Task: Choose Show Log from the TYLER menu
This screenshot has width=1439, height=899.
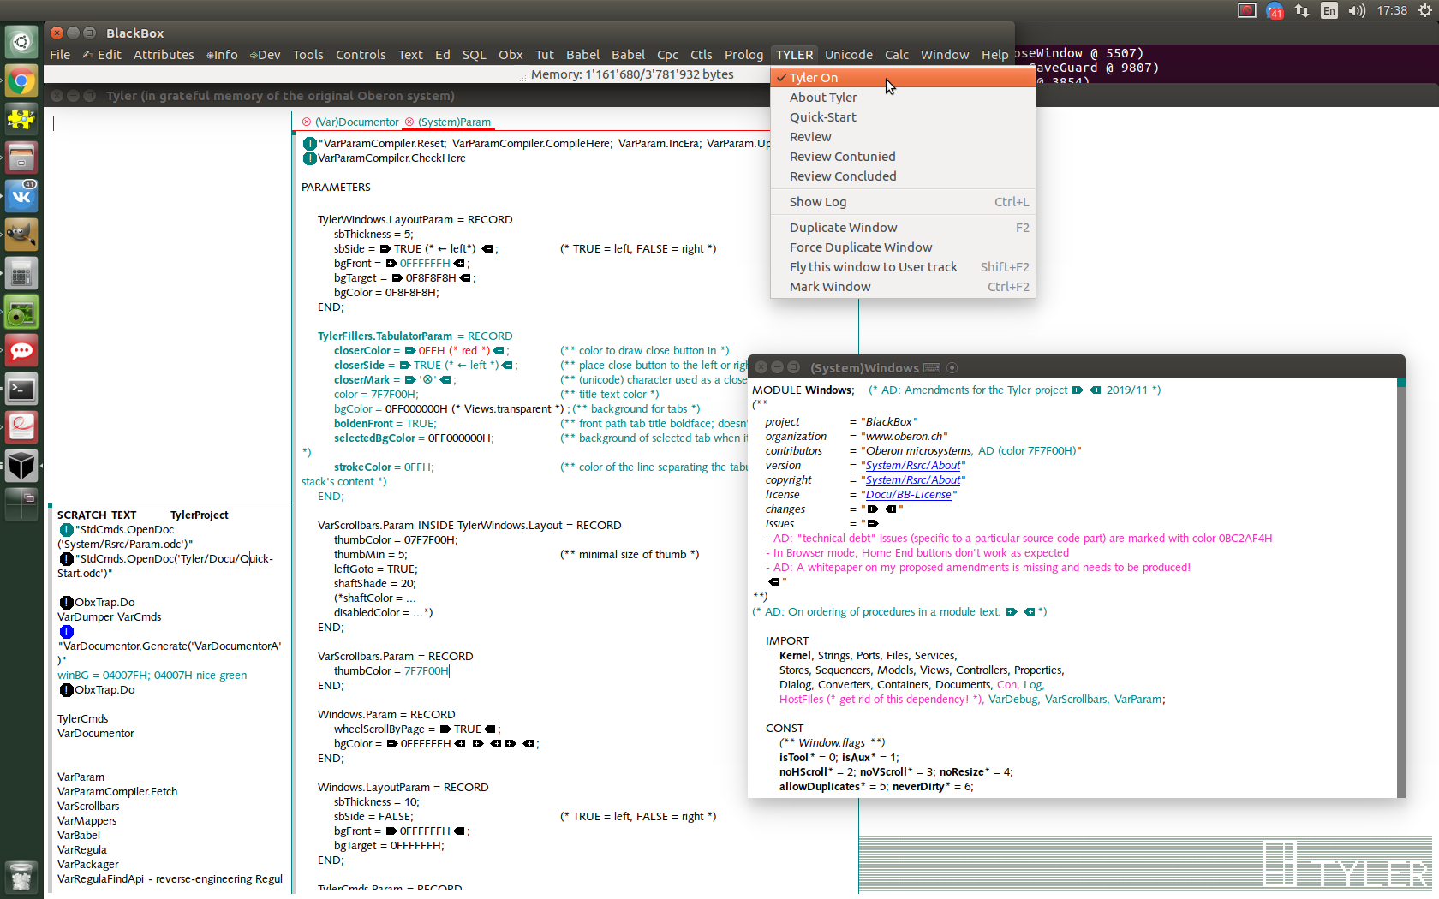Action: [818, 202]
